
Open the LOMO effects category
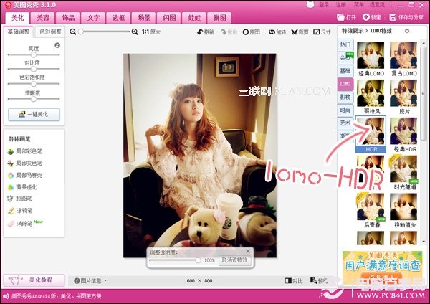tap(345, 84)
